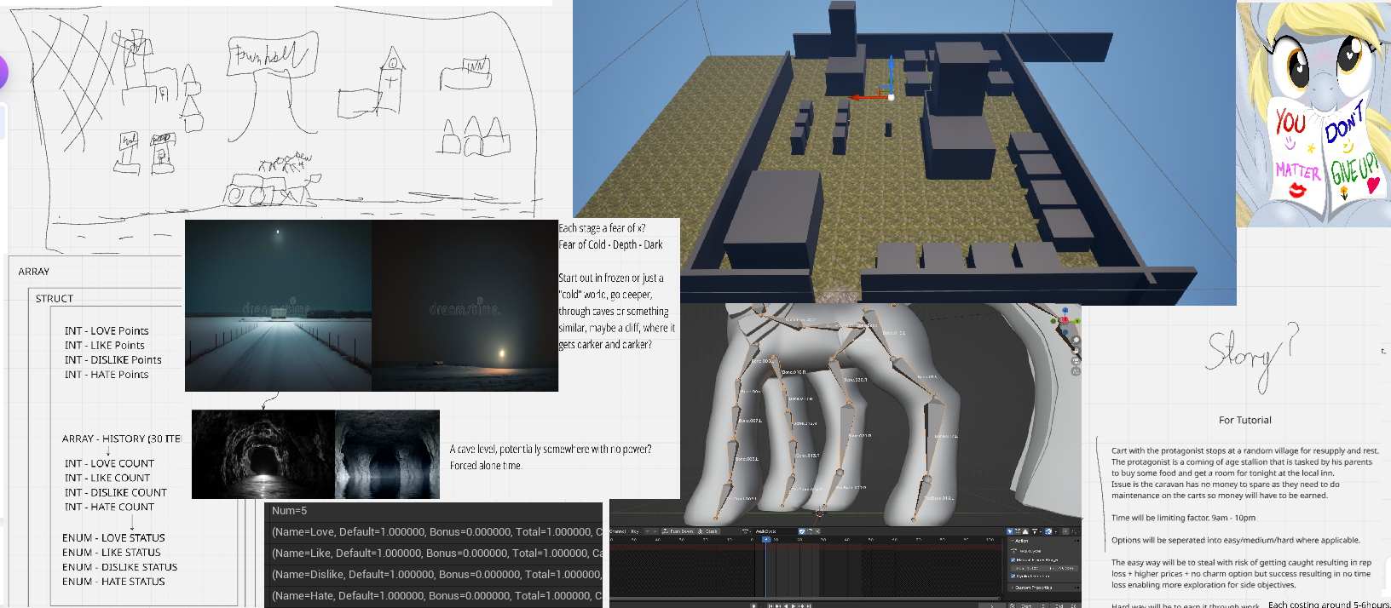This screenshot has width=1391, height=608.
Task: Select the cave tunnel reference image
Action: tap(263, 454)
